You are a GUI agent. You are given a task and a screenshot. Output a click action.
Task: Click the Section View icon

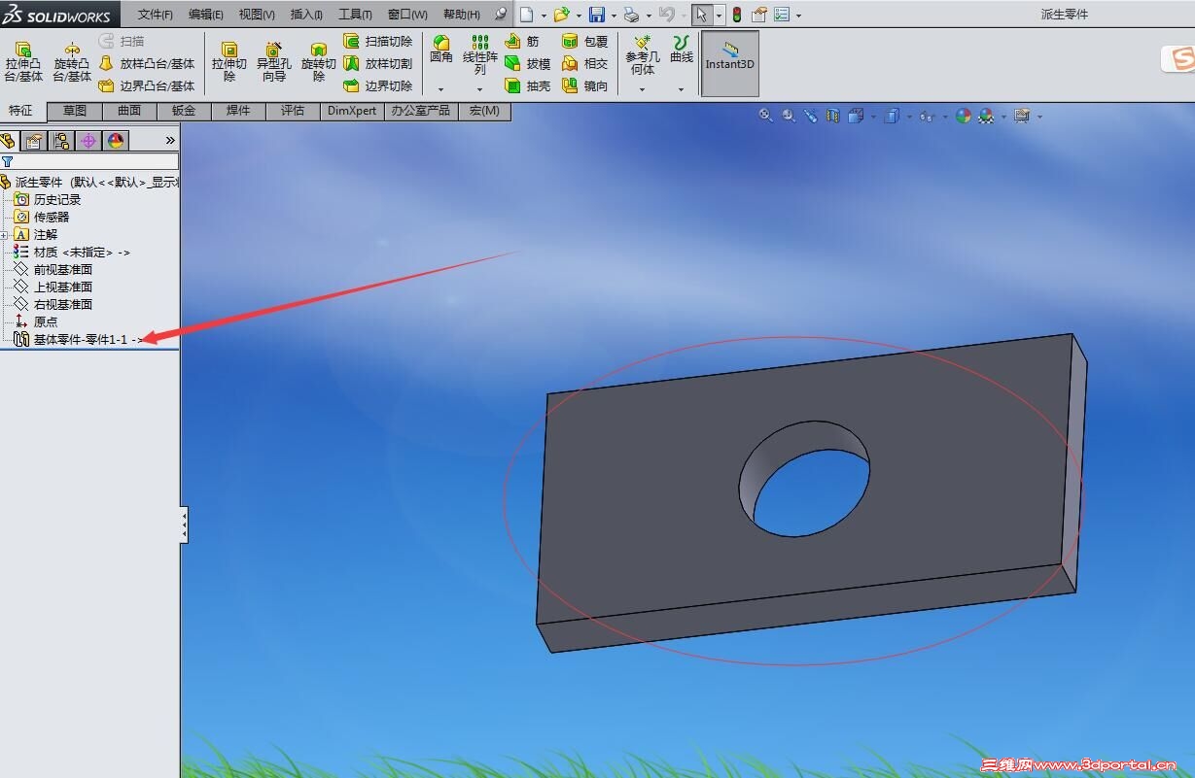point(833,116)
